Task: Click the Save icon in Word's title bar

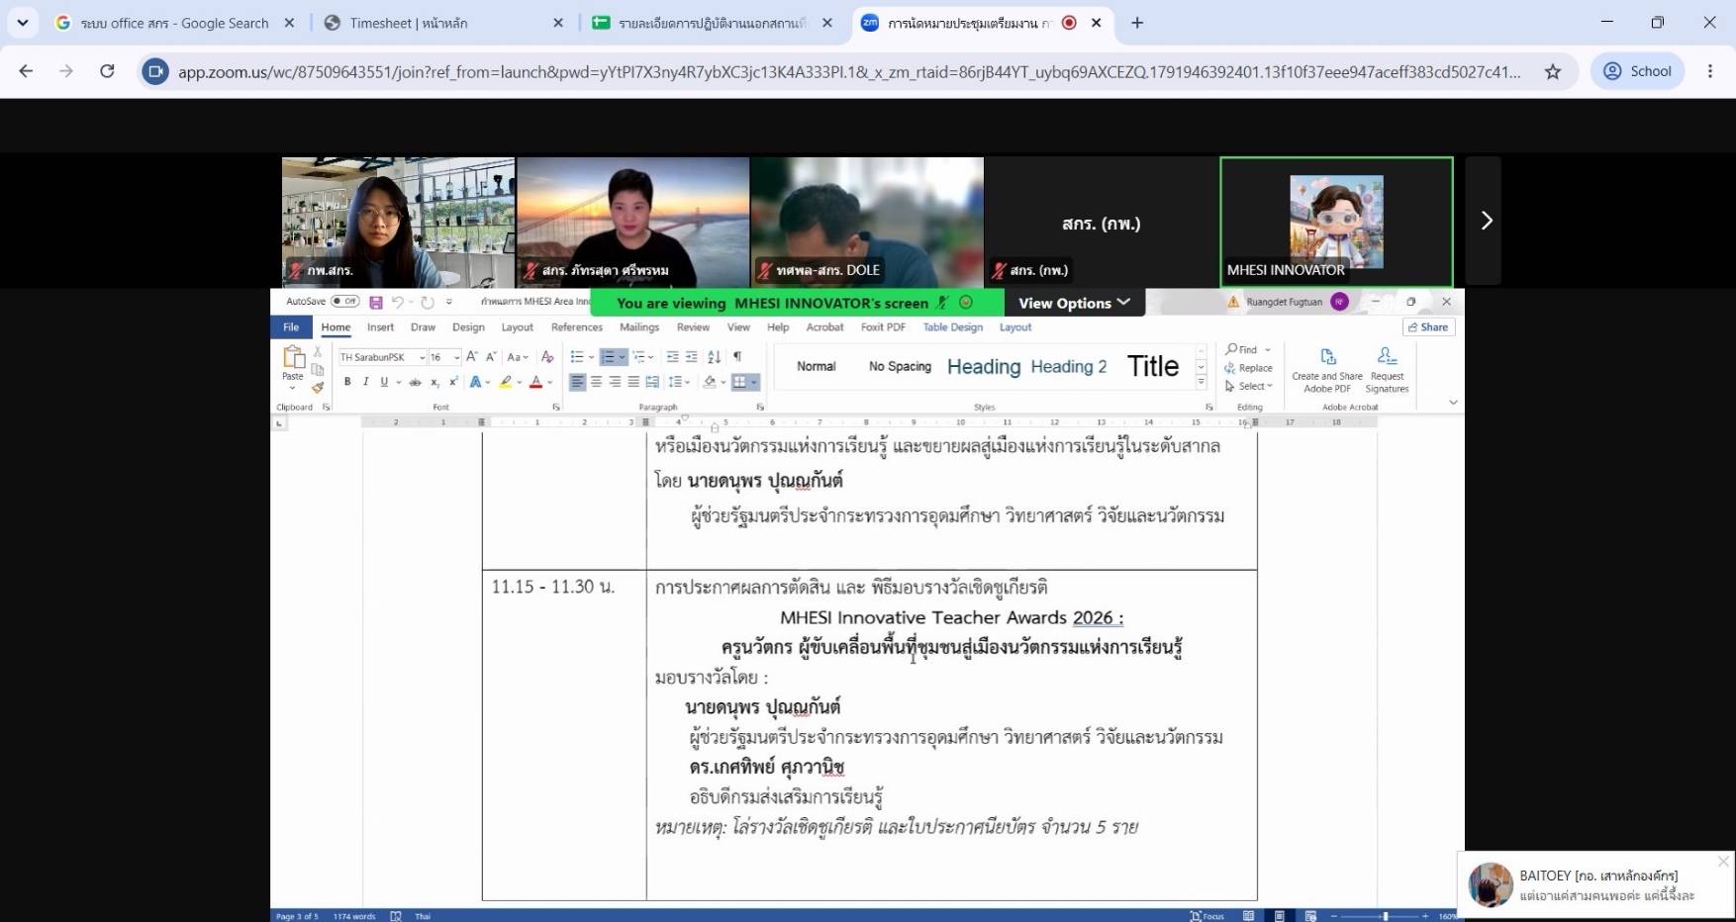Action: point(376,302)
